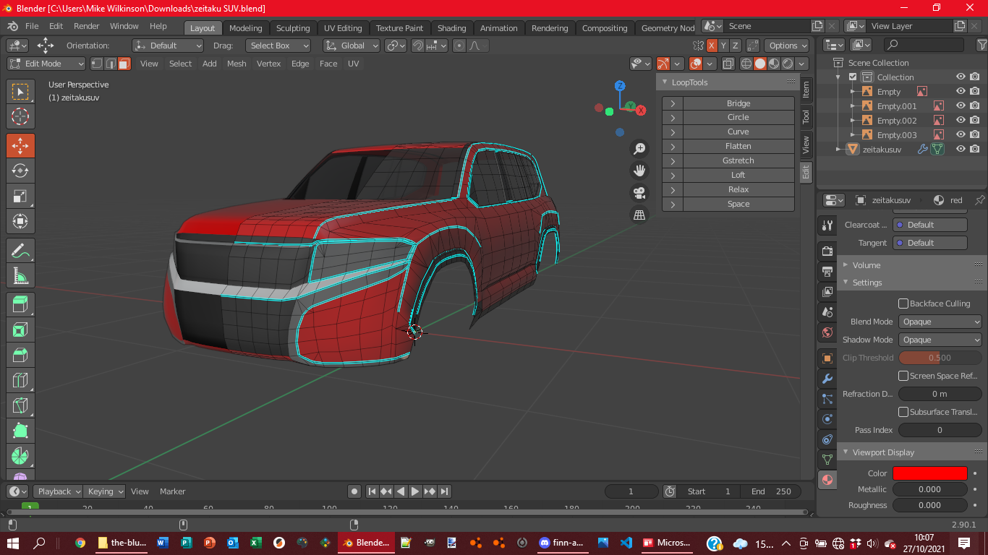Hide Empty.001 using its eye icon
The width and height of the screenshot is (988, 555).
pos(961,106)
